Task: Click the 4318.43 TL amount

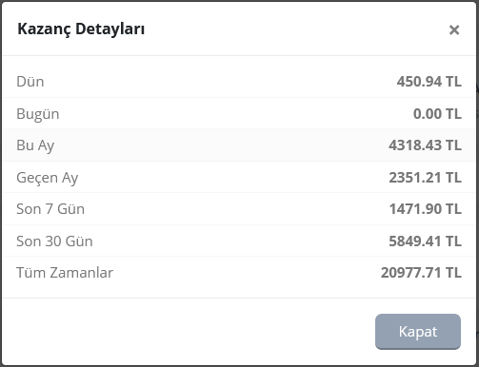Action: [x=425, y=145]
